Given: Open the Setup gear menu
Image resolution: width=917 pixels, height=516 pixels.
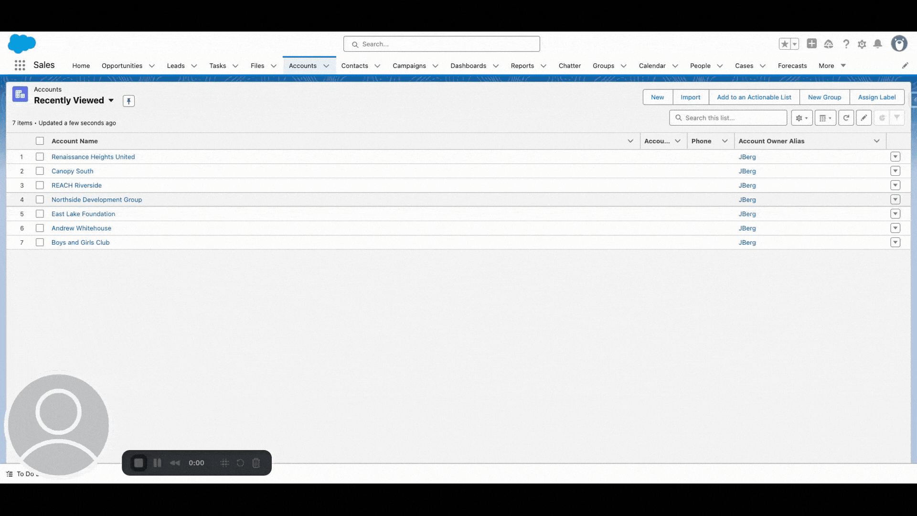Looking at the screenshot, I should 862,44.
